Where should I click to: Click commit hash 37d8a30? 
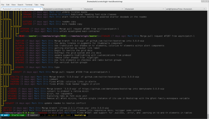(106, 36)
